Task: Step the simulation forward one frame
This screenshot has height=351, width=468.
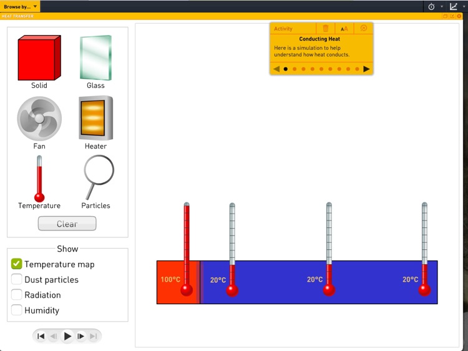Action: click(x=80, y=337)
